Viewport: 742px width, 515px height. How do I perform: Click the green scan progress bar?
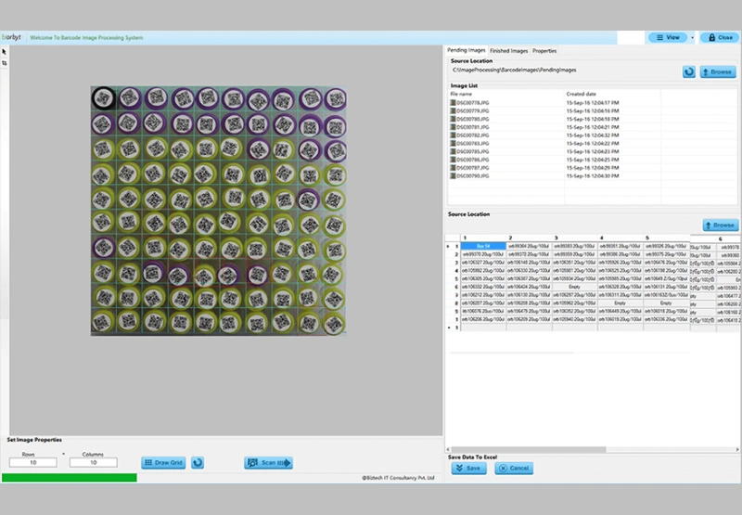point(69,478)
